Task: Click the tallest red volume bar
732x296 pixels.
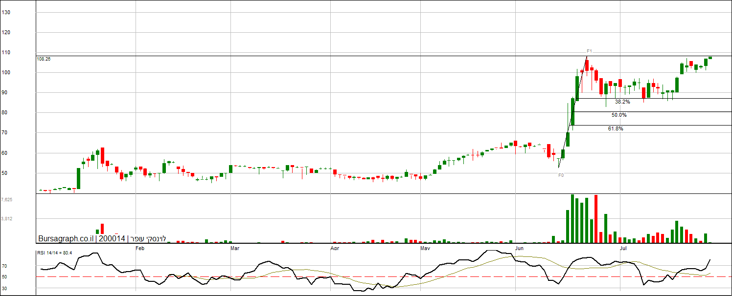Action: pyautogui.click(x=596, y=219)
